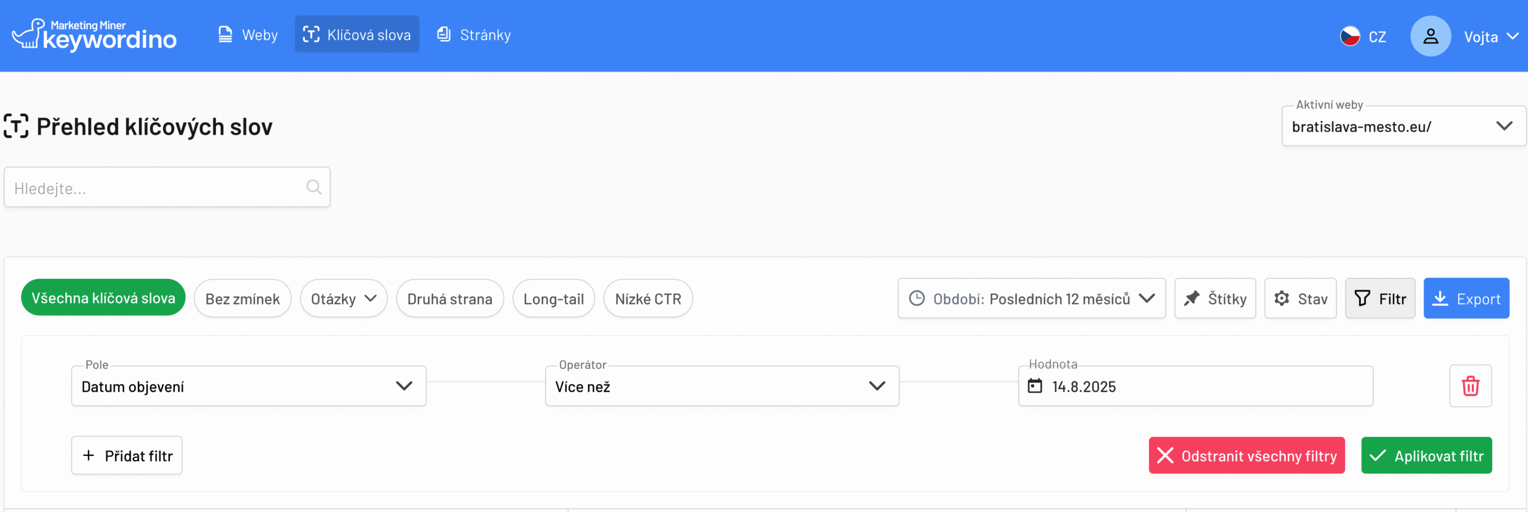Expand the Období time period selector

tap(1031, 299)
